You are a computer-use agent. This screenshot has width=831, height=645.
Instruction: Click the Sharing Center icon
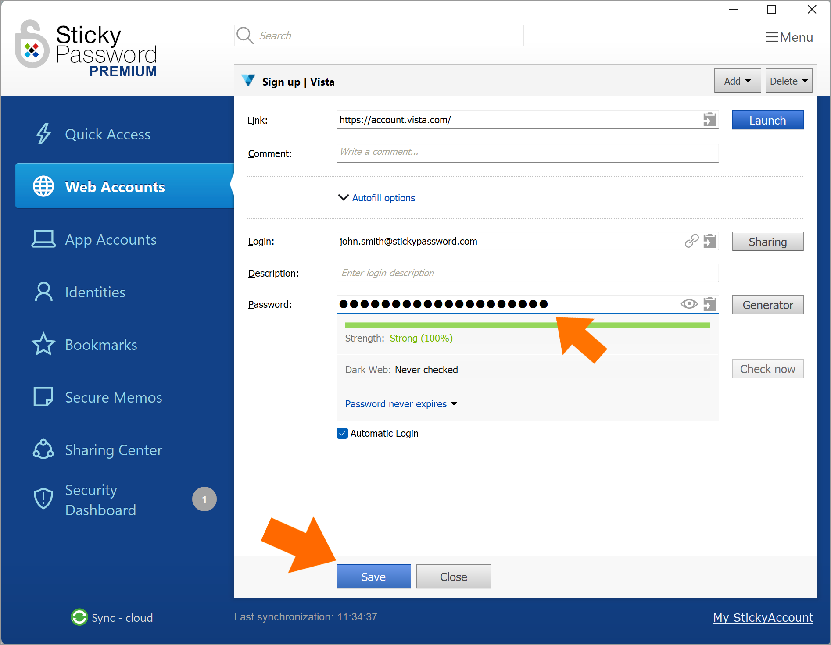pyautogui.click(x=43, y=449)
